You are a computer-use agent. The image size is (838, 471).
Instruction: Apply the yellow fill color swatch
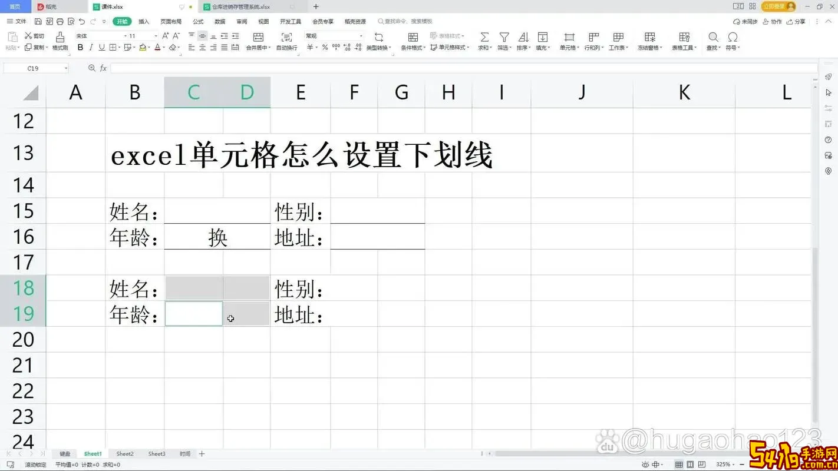[143, 47]
